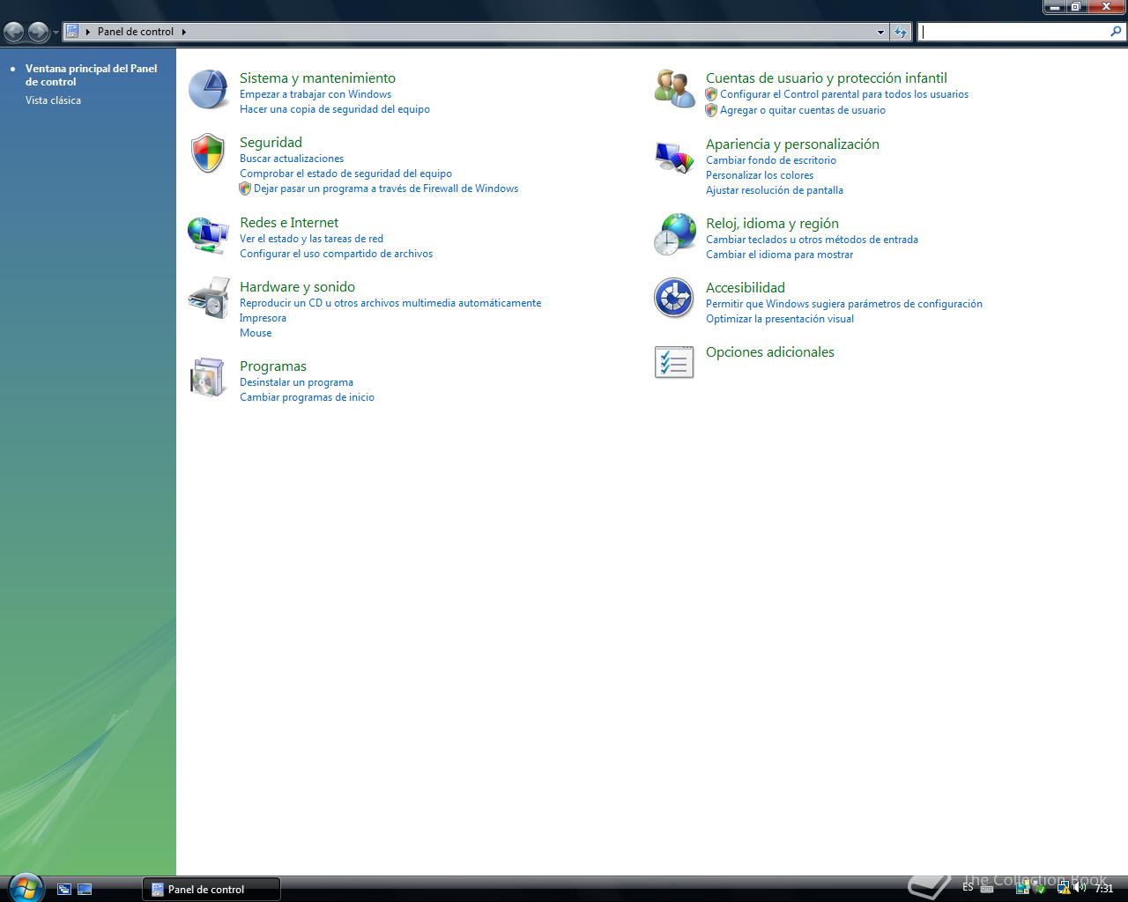This screenshot has height=902, width=1128.
Task: Click the Reloj, idioma y región clock icon
Action: pyautogui.click(x=674, y=235)
